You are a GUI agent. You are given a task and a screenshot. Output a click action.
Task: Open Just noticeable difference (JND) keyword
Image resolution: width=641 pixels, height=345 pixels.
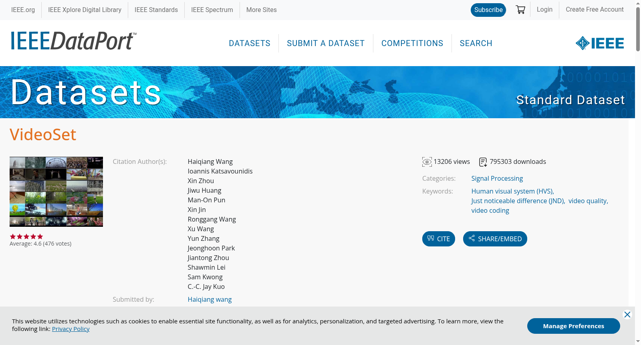pos(518,201)
